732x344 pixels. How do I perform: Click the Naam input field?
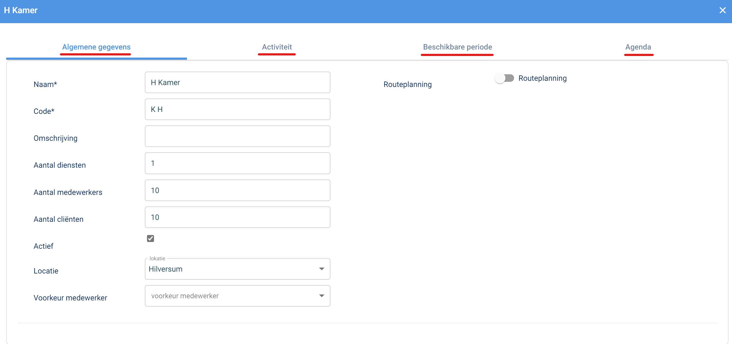pyautogui.click(x=238, y=83)
